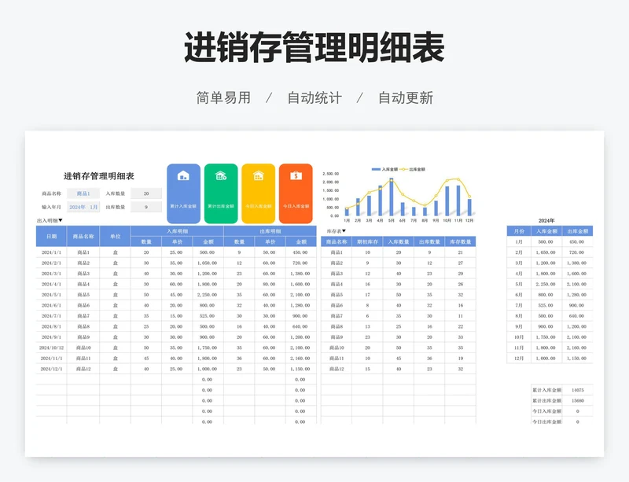Click the 入库金额 legend marker in chart

tap(375, 169)
